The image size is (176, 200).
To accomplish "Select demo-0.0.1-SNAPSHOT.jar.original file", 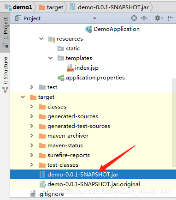I will [x=94, y=184].
